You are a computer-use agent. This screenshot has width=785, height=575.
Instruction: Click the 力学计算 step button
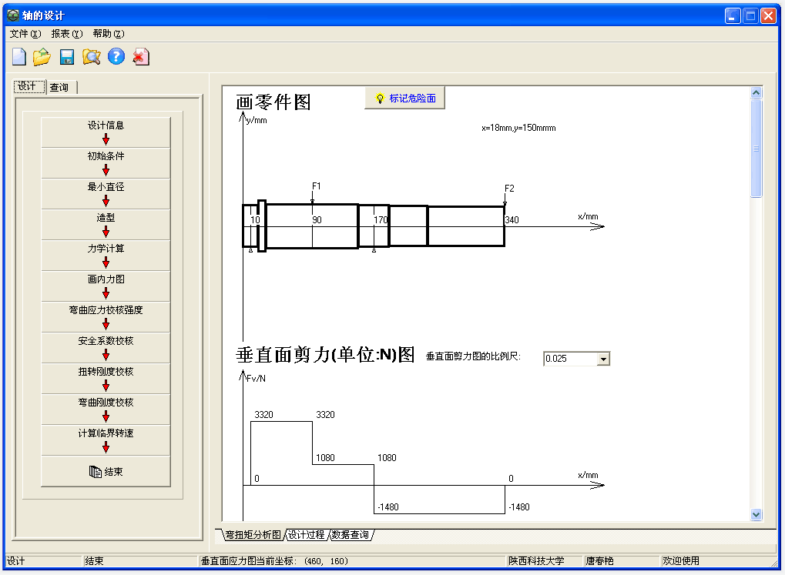click(x=106, y=249)
